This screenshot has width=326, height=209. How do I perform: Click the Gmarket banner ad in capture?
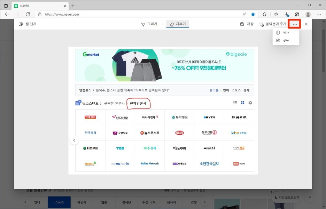(x=165, y=65)
